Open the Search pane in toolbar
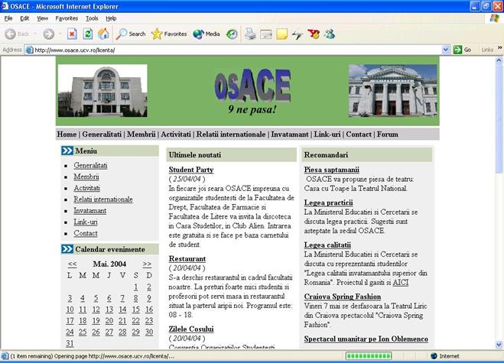504x363 pixels. coord(131,34)
